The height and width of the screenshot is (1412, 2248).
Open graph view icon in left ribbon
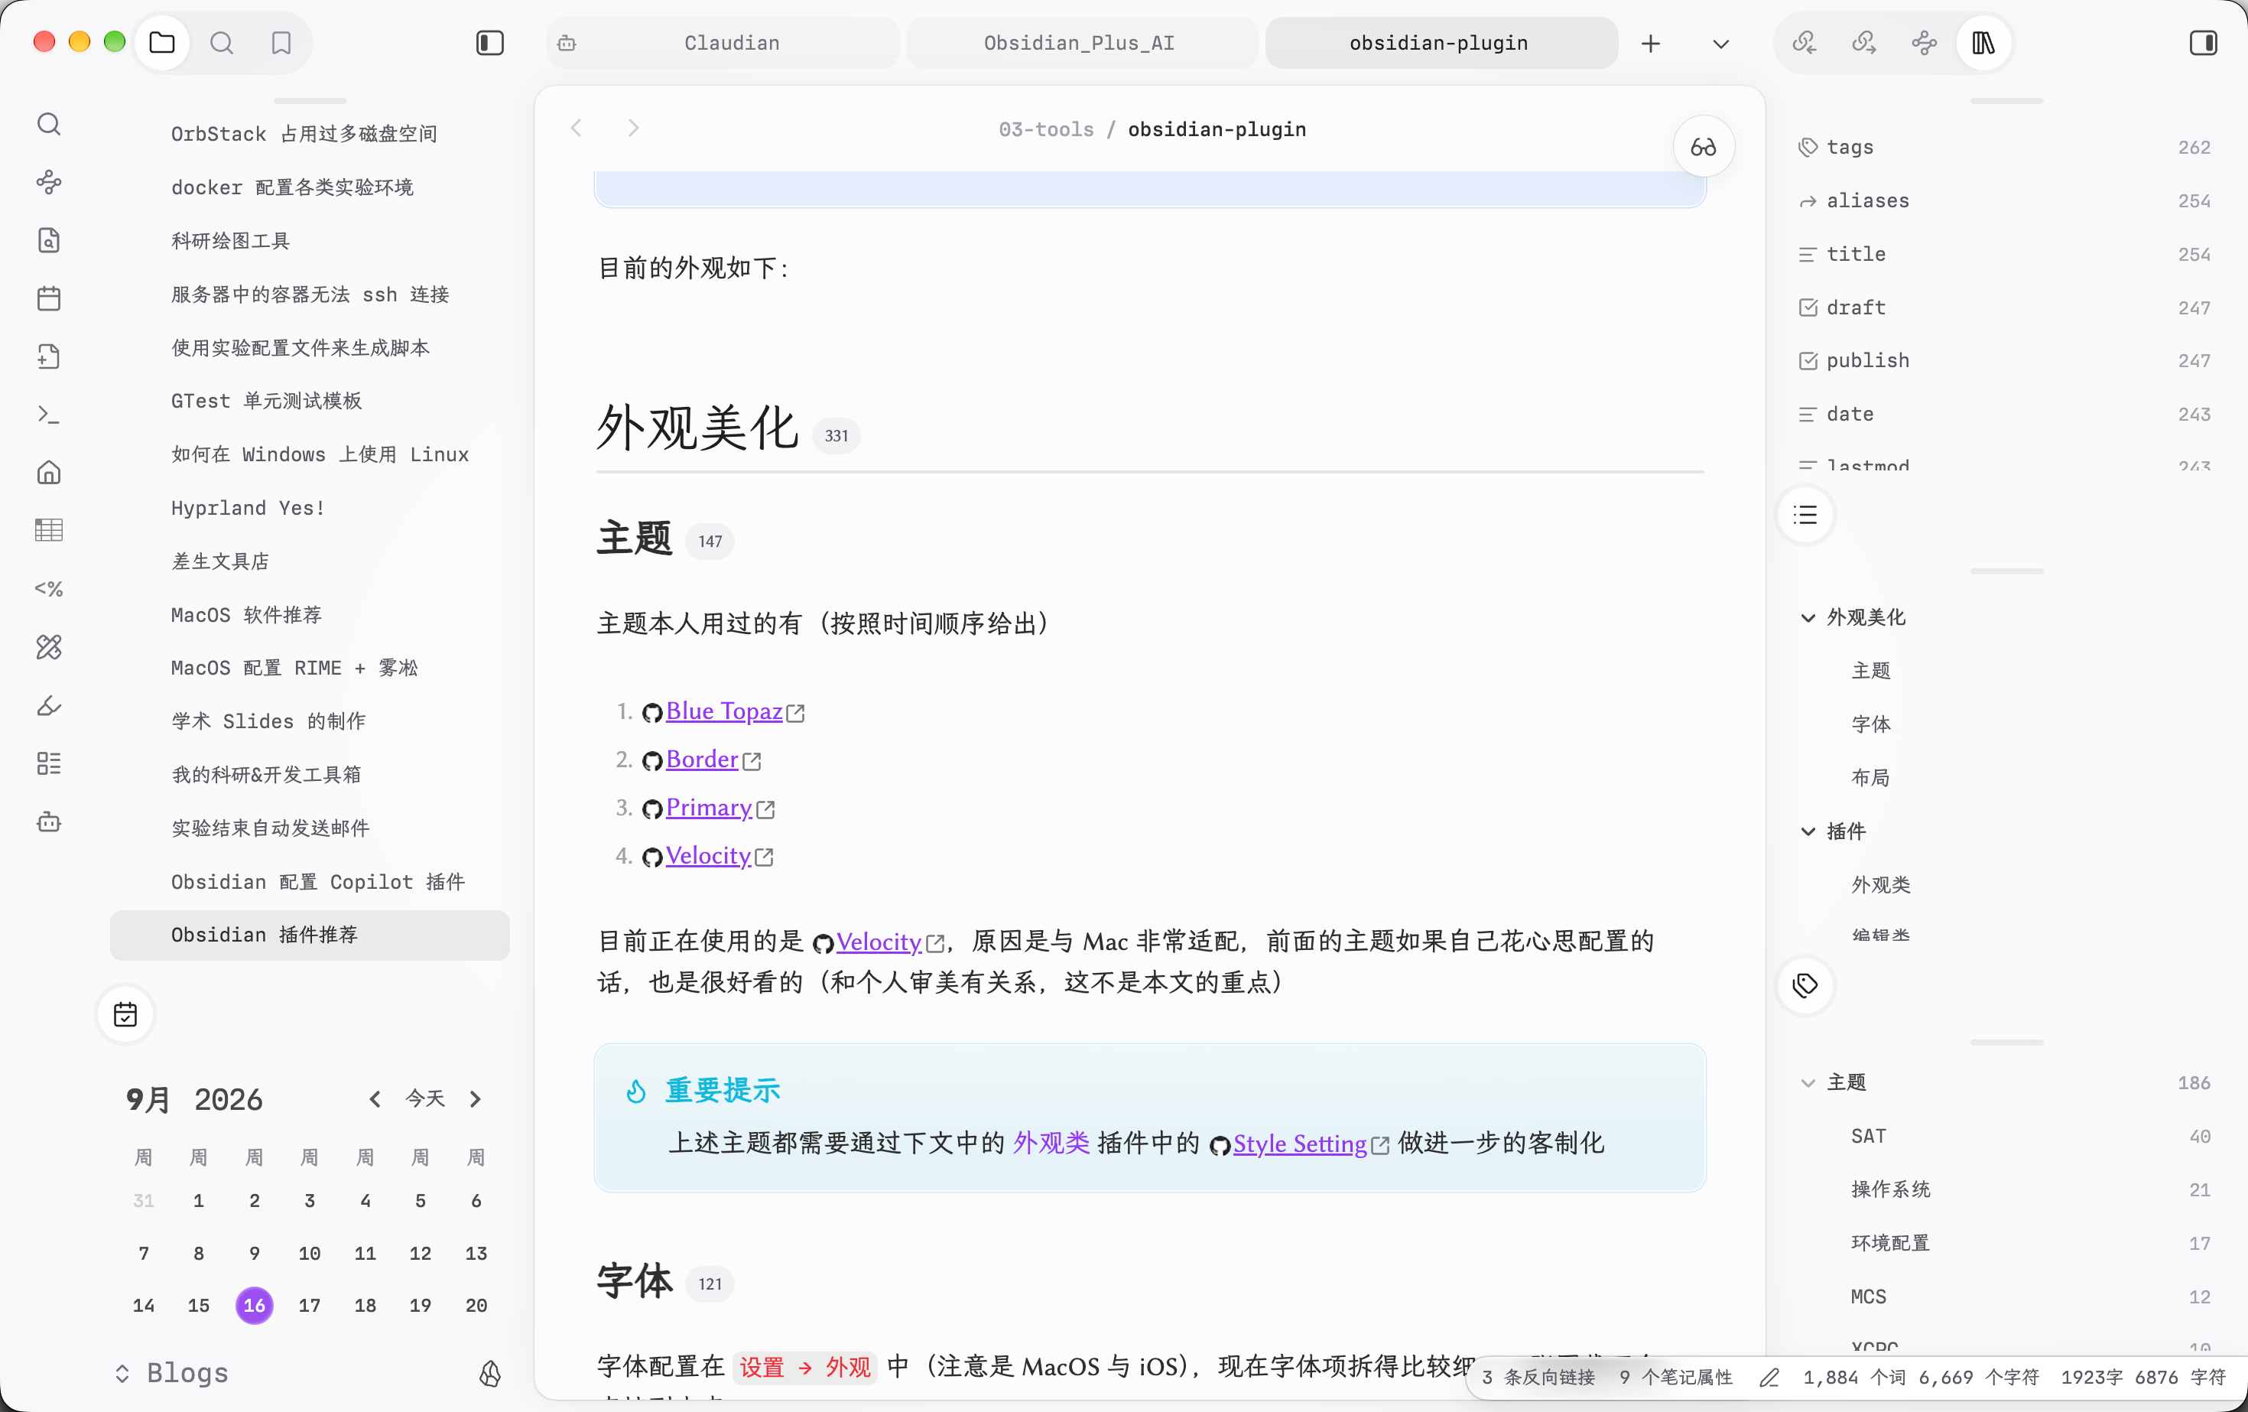(x=50, y=182)
